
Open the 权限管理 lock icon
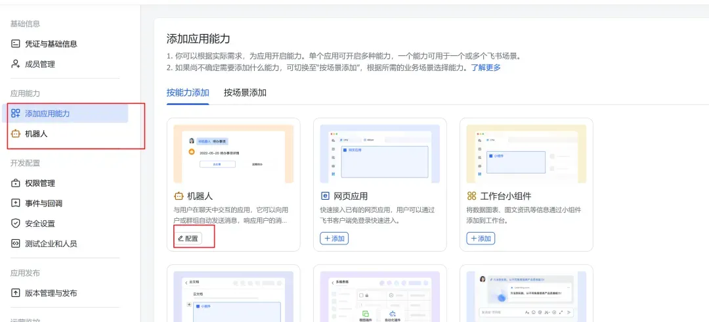15,183
